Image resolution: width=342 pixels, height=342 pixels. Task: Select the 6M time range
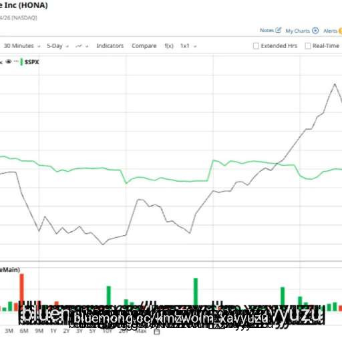point(24,331)
